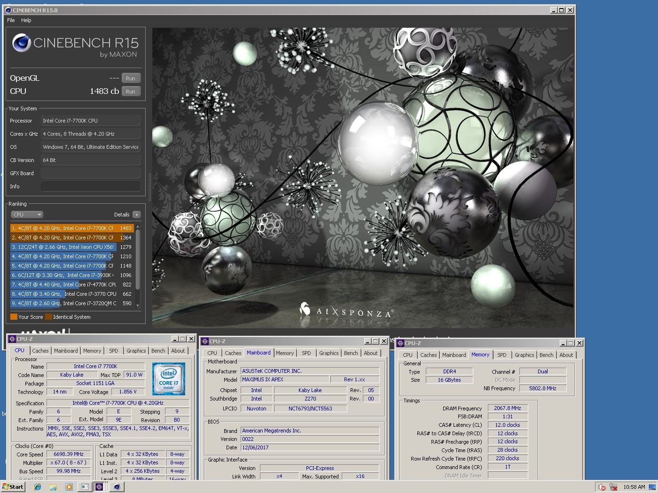Select SPD tab in CPU-Z window showing Memory

[x=502, y=355]
